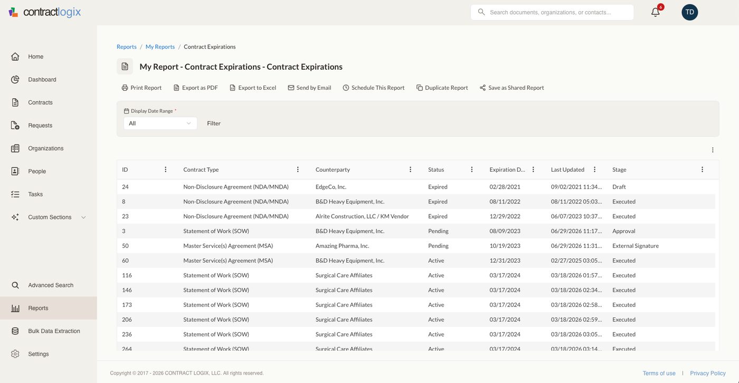Click Export to Excel
Image resolution: width=739 pixels, height=383 pixels.
click(252, 88)
